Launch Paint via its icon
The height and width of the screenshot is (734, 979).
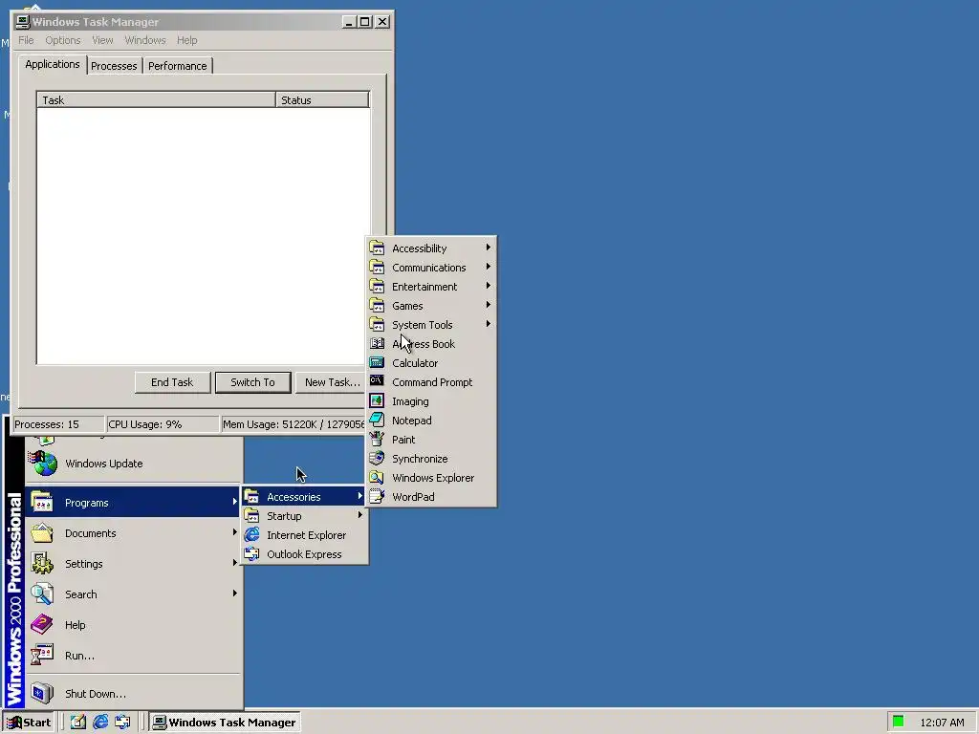(377, 439)
